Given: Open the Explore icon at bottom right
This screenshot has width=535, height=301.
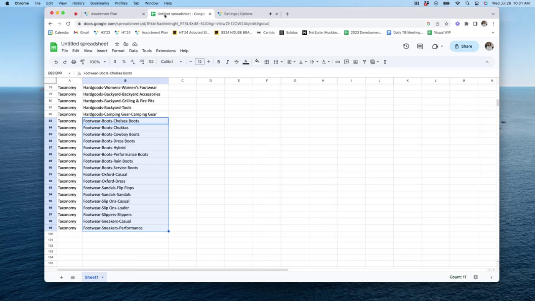Looking at the screenshot, I should 476,277.
